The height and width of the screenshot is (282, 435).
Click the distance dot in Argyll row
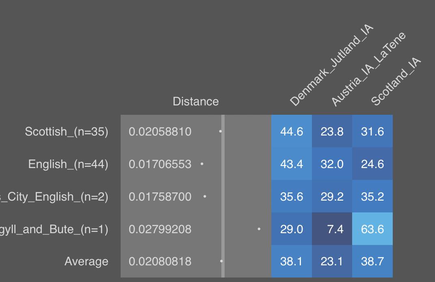(x=259, y=229)
